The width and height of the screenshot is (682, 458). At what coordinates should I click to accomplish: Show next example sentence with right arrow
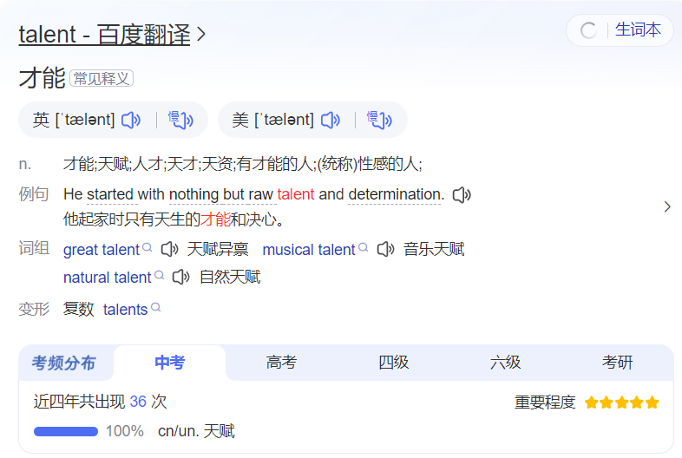[667, 206]
